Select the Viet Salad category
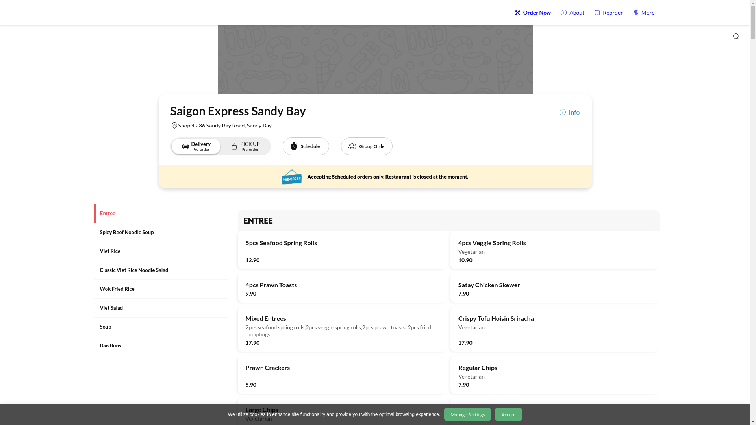Image resolution: width=756 pixels, height=425 pixels. click(161, 308)
